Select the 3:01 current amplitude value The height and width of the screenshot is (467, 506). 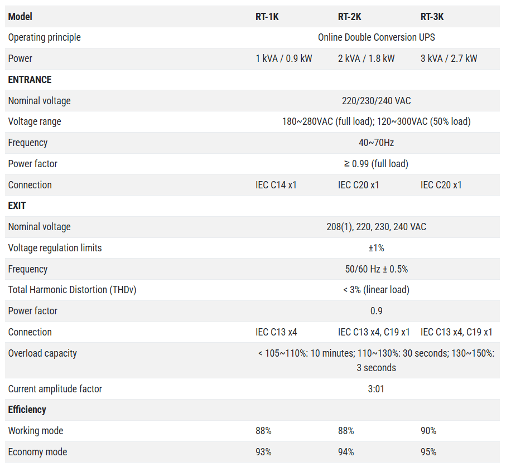coord(376,389)
